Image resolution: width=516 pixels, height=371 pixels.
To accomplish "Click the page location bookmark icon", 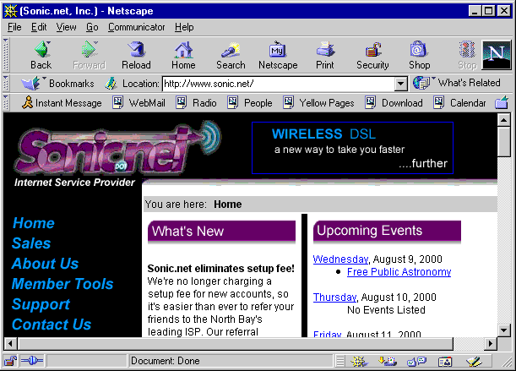I will pos(111,84).
